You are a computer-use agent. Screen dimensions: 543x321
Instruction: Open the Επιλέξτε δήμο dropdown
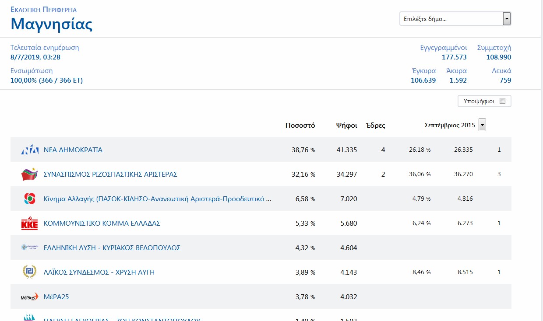pyautogui.click(x=455, y=19)
